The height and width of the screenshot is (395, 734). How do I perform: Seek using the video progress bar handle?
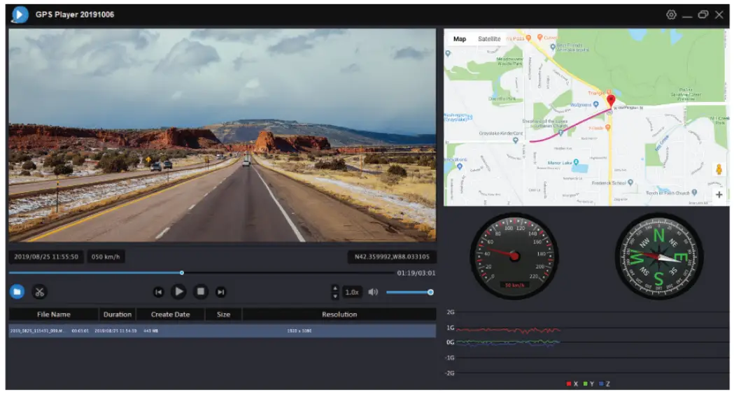tap(182, 273)
